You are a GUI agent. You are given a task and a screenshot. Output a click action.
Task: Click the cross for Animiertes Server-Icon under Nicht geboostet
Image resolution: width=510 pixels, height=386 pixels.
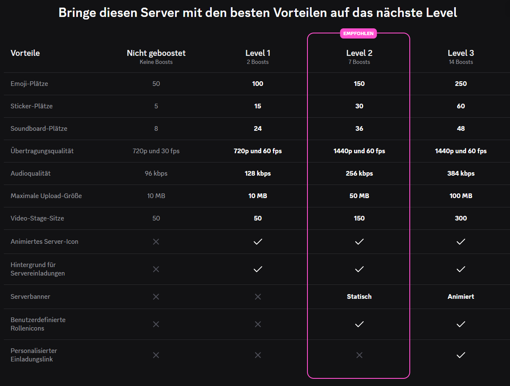pos(156,242)
